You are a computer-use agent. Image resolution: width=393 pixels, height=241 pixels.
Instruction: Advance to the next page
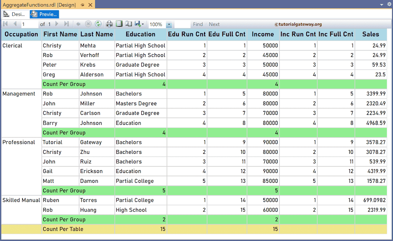pyautogui.click(x=57, y=24)
